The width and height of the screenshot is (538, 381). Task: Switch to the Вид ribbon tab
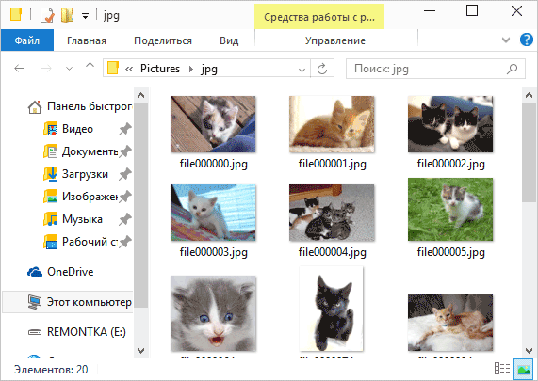point(229,40)
